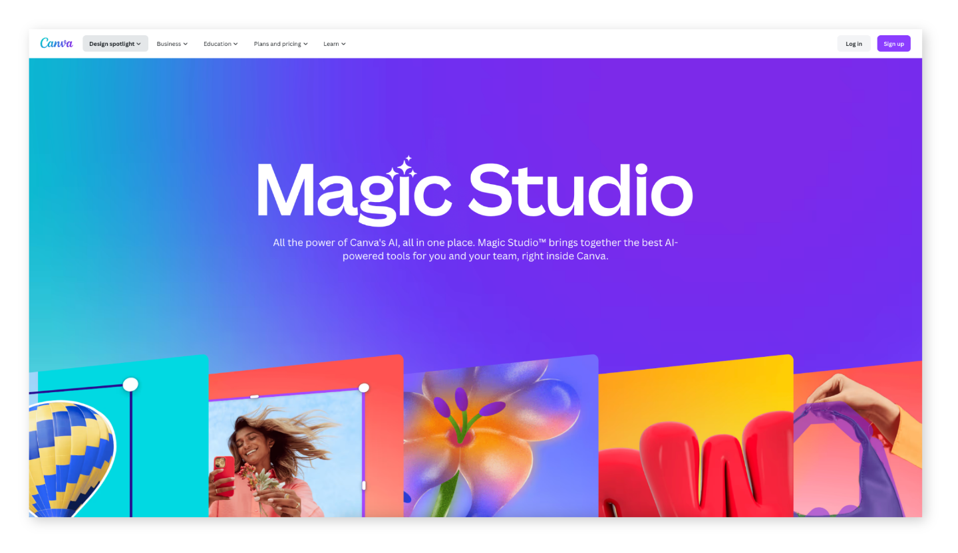This screenshot has width=958, height=553.
Task: Click the Magic Studio headline
Action: click(474, 191)
